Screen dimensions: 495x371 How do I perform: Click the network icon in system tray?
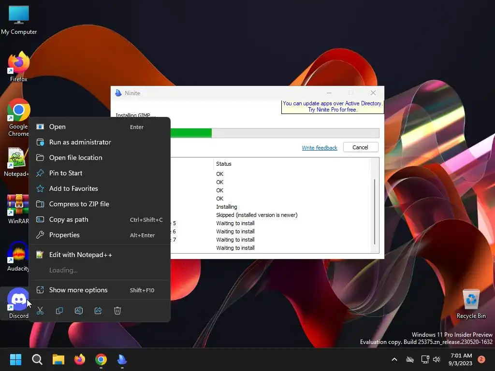coord(425,359)
